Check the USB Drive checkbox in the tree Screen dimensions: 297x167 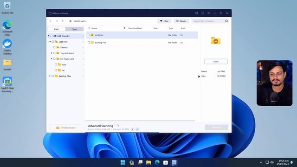(51, 36)
